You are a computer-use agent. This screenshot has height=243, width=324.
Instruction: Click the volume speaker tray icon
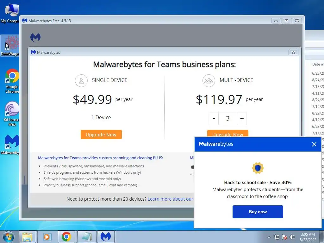[292, 237]
